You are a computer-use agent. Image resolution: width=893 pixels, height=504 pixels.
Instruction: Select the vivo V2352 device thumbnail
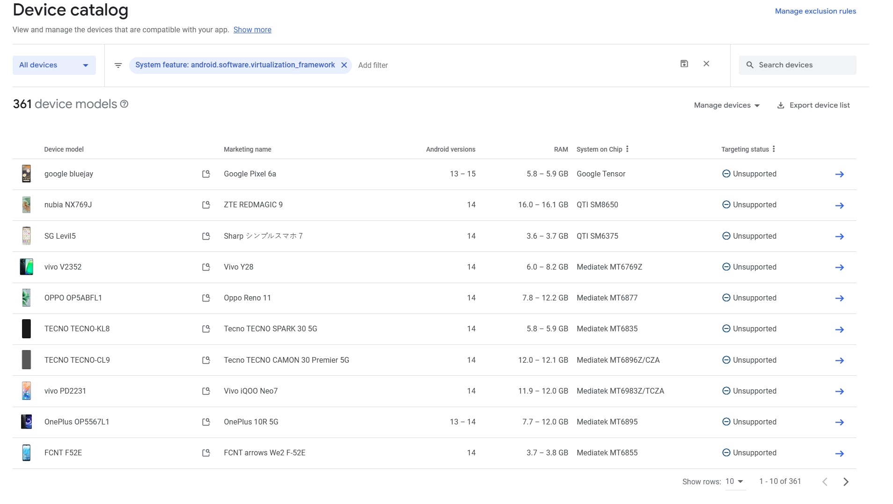tap(27, 267)
